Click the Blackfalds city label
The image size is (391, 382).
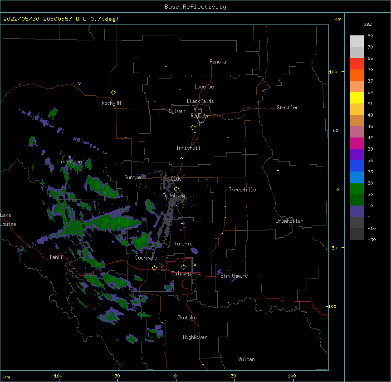pos(200,101)
